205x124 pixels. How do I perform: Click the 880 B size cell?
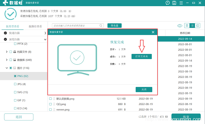(122, 104)
